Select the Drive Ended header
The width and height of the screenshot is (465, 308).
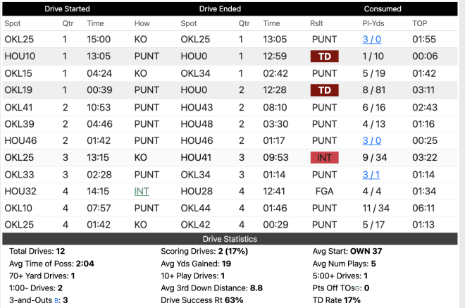click(x=220, y=9)
